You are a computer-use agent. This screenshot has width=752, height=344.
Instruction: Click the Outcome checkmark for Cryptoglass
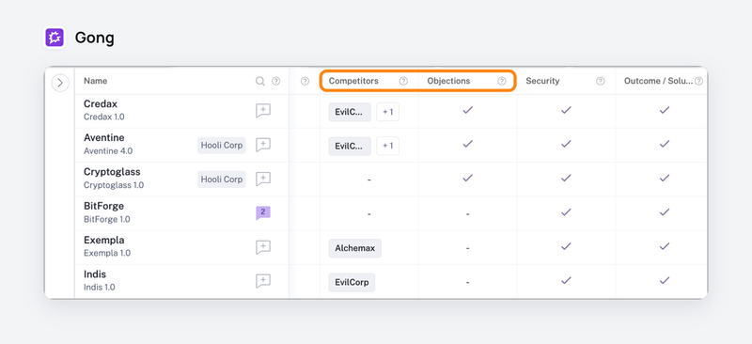(665, 178)
